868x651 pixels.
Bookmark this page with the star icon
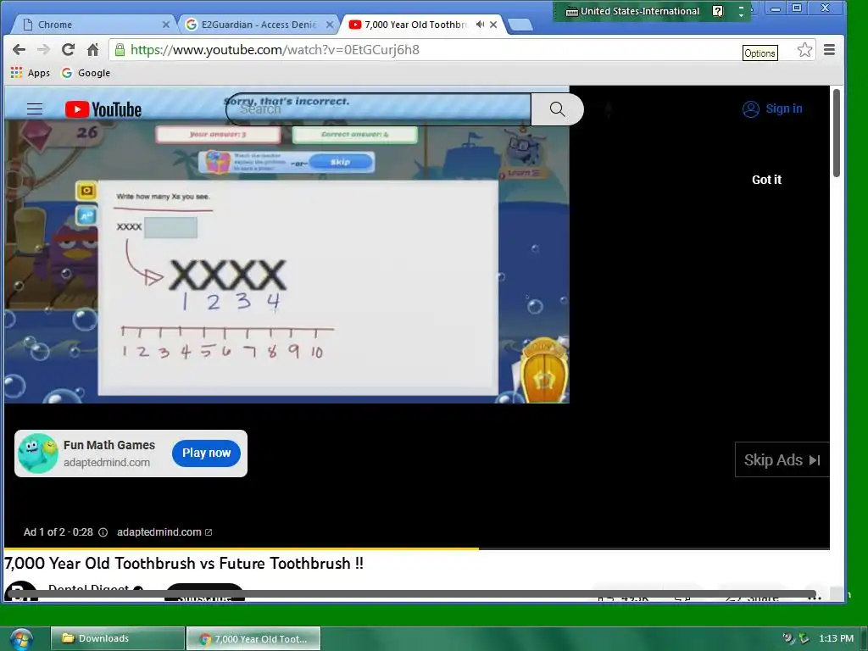tap(804, 50)
